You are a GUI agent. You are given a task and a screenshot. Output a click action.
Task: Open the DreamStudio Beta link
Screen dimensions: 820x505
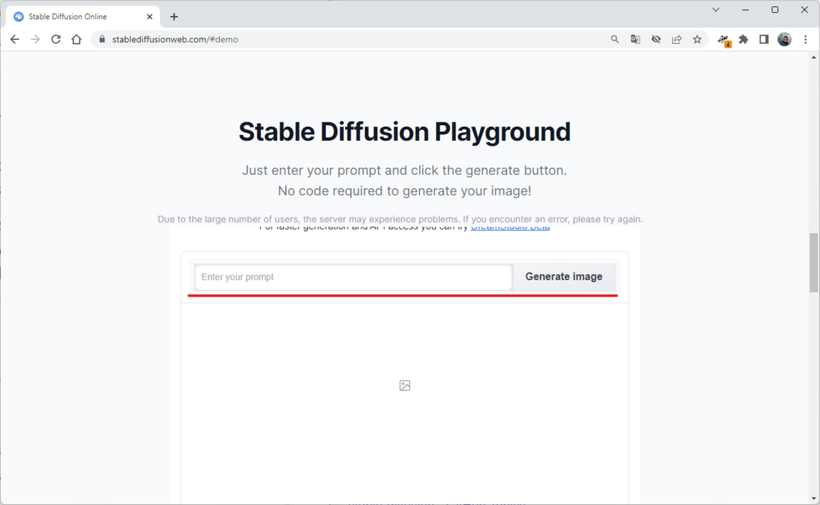pyautogui.click(x=510, y=226)
